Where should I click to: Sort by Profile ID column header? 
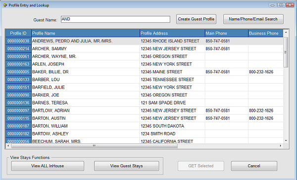click(x=18, y=33)
